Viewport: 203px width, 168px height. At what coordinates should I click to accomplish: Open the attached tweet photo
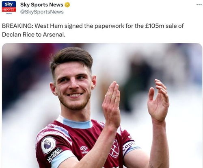click(102, 106)
